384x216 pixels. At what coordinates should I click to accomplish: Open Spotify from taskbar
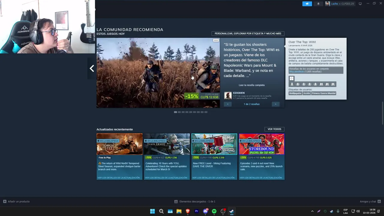click(214, 211)
